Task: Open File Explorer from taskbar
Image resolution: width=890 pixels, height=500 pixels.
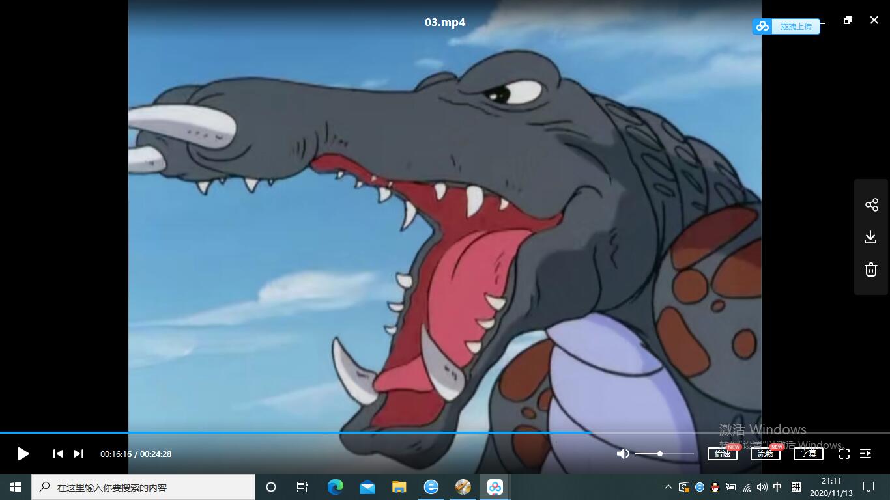Action: pyautogui.click(x=399, y=487)
